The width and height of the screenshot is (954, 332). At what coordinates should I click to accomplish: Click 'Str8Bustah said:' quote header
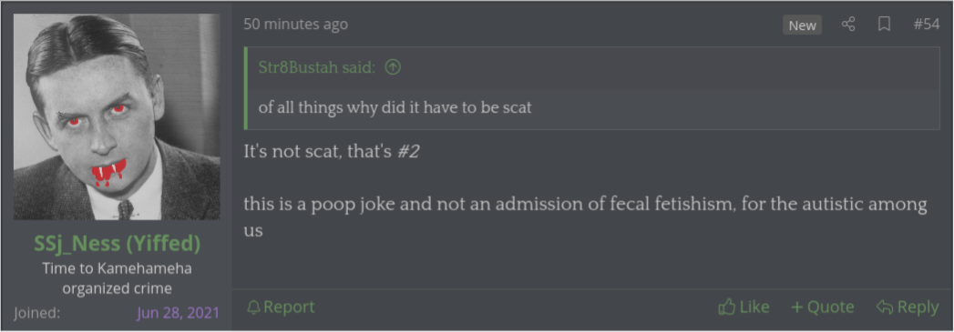tap(317, 67)
